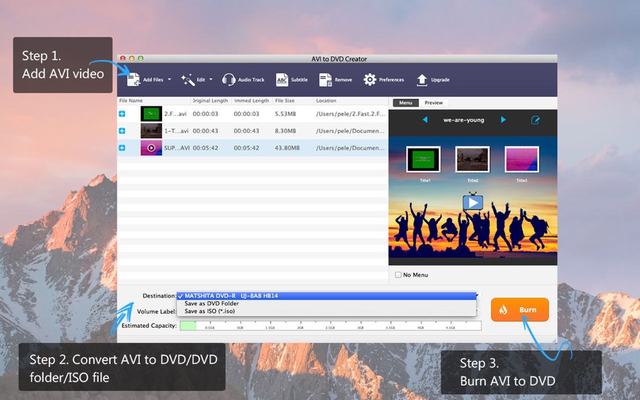Play the SUP...AVI thumbnail preview
Screen dimensions: 640x400
[x=151, y=147]
